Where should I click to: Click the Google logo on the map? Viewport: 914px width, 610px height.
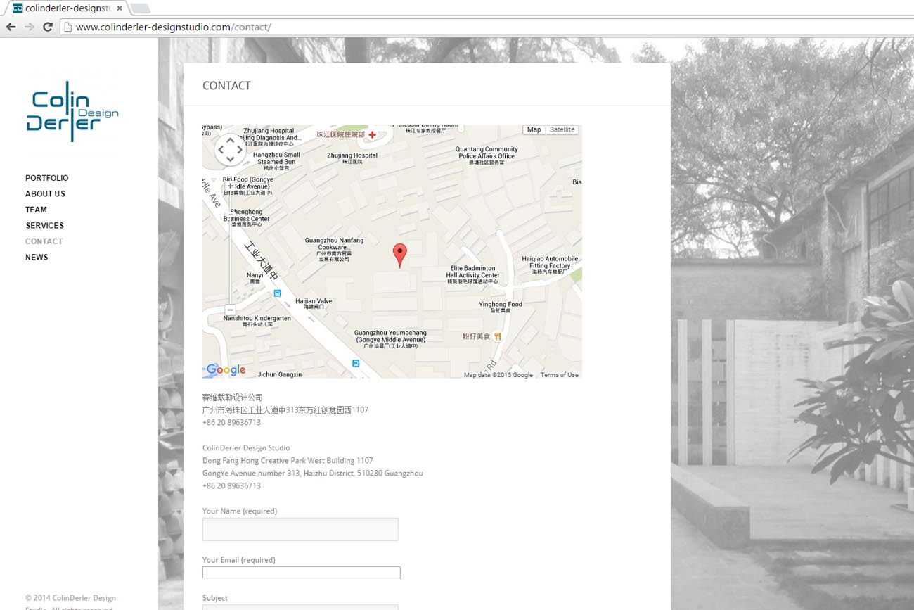pos(225,370)
